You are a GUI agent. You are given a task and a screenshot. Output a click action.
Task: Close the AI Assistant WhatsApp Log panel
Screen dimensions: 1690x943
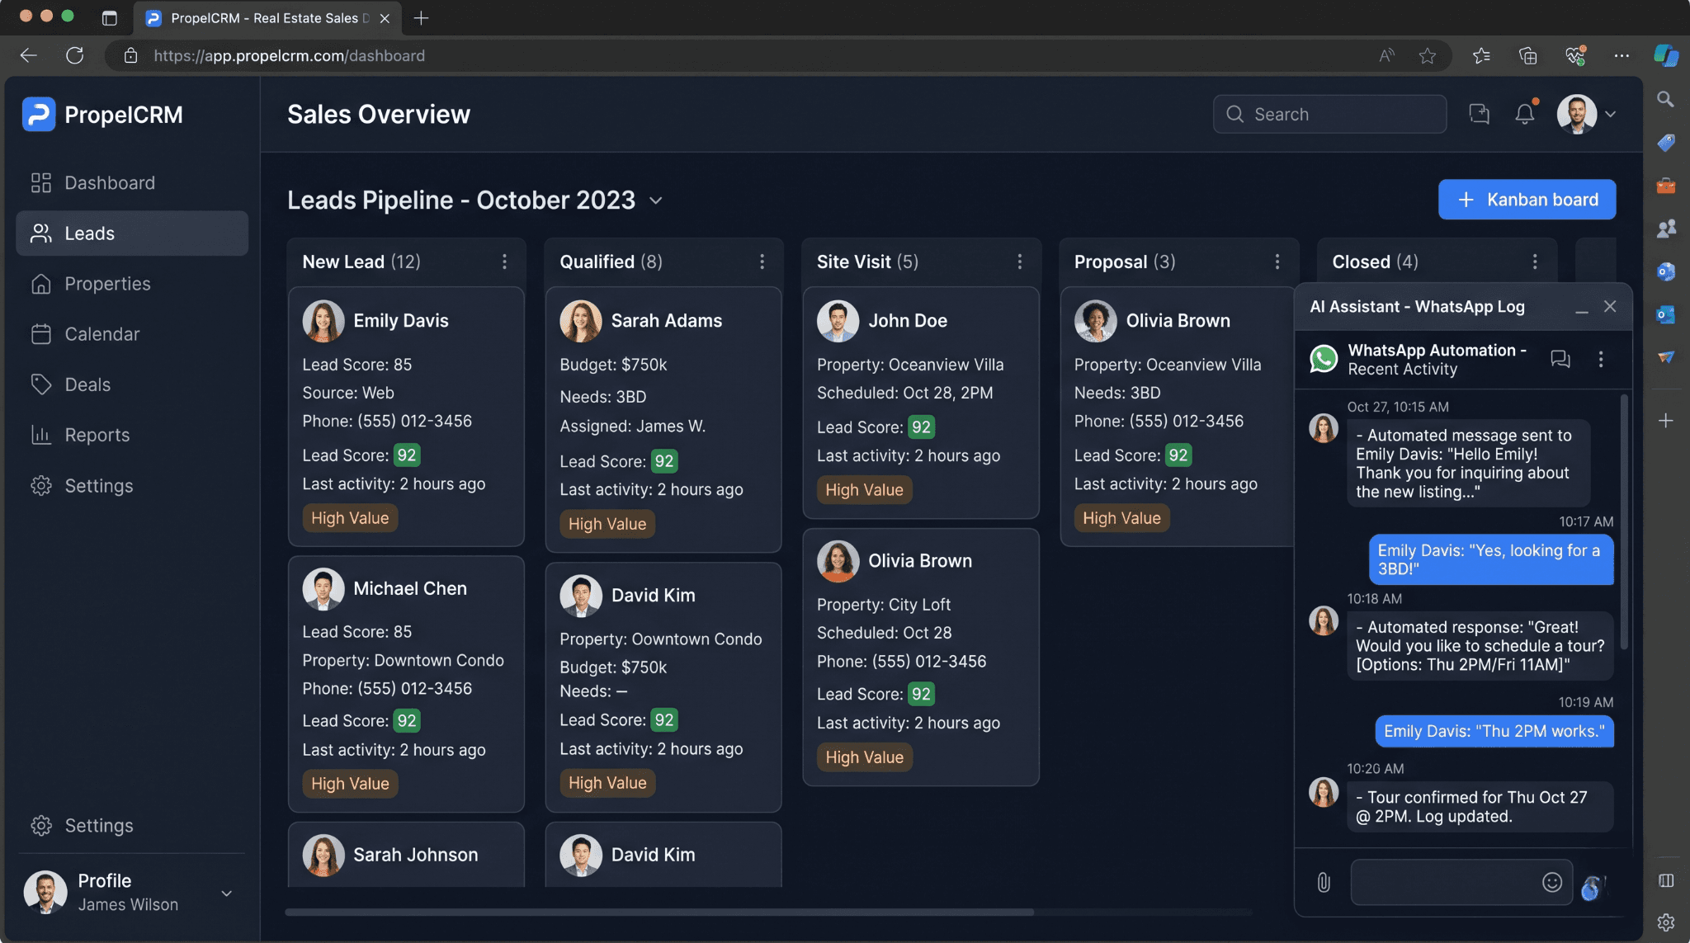pyautogui.click(x=1610, y=306)
